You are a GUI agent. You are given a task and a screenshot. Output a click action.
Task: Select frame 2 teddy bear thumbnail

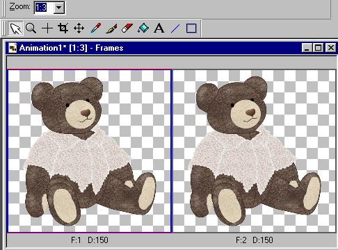255,151
